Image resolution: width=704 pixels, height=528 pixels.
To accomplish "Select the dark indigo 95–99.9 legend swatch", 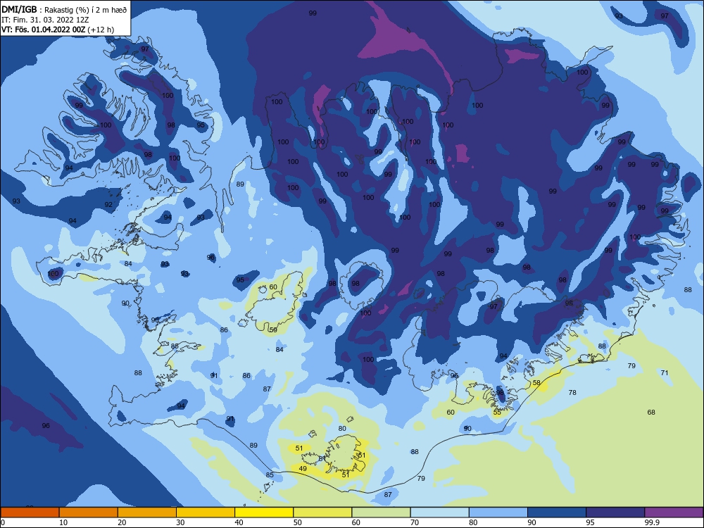I will [x=615, y=513].
